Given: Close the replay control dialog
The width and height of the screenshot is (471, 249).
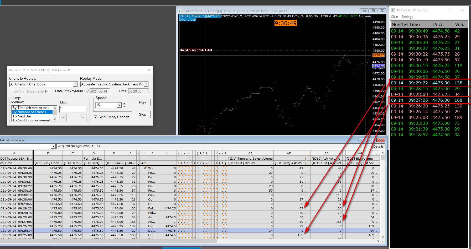Looking at the screenshot, I should 149,70.
